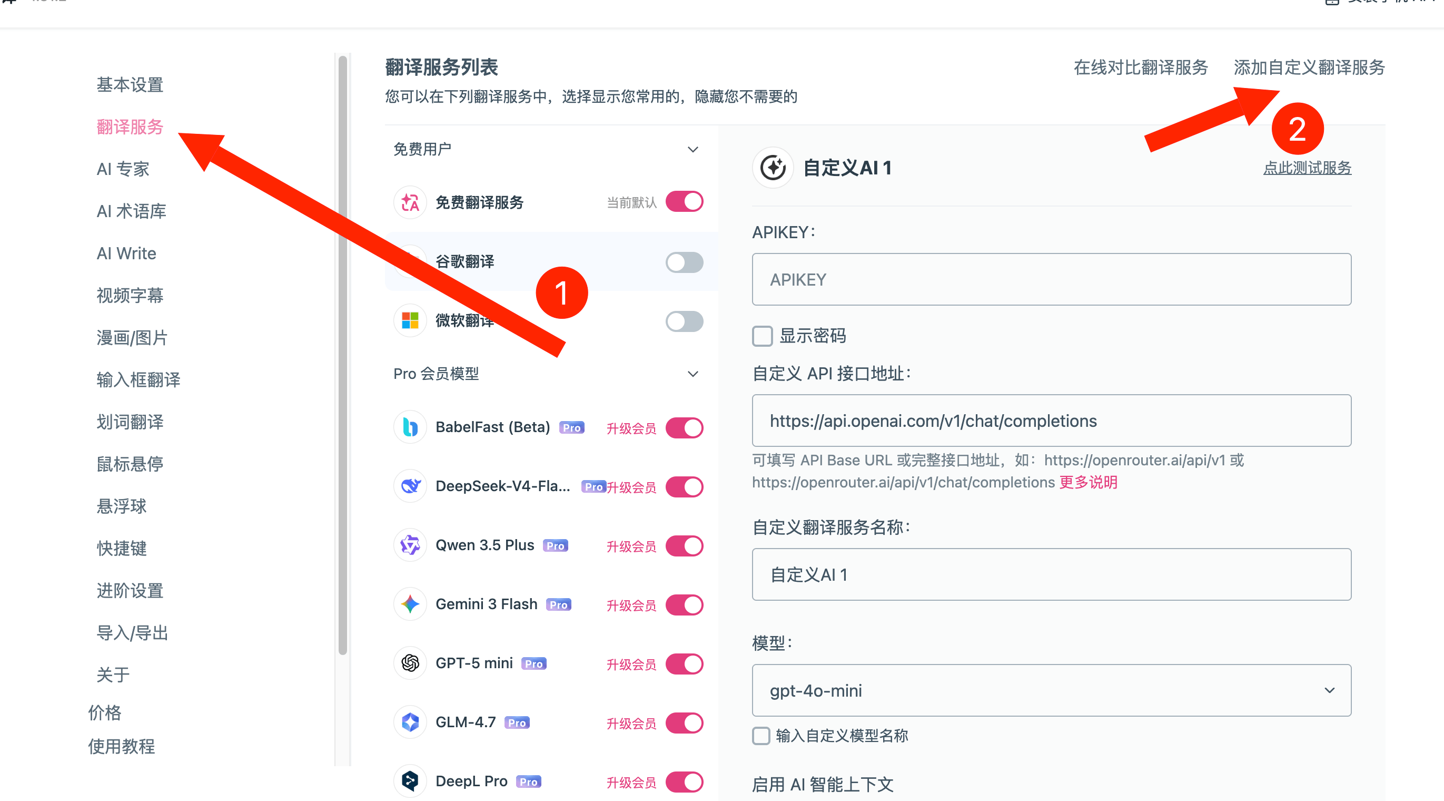Click 添加自定义翻译服务
1444x801 pixels.
click(x=1309, y=67)
